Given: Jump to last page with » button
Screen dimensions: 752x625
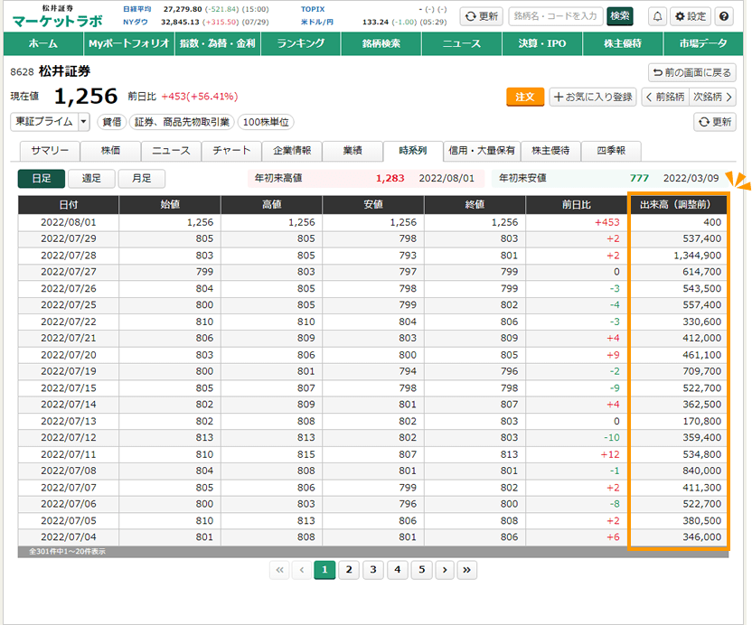Looking at the screenshot, I should (x=466, y=570).
